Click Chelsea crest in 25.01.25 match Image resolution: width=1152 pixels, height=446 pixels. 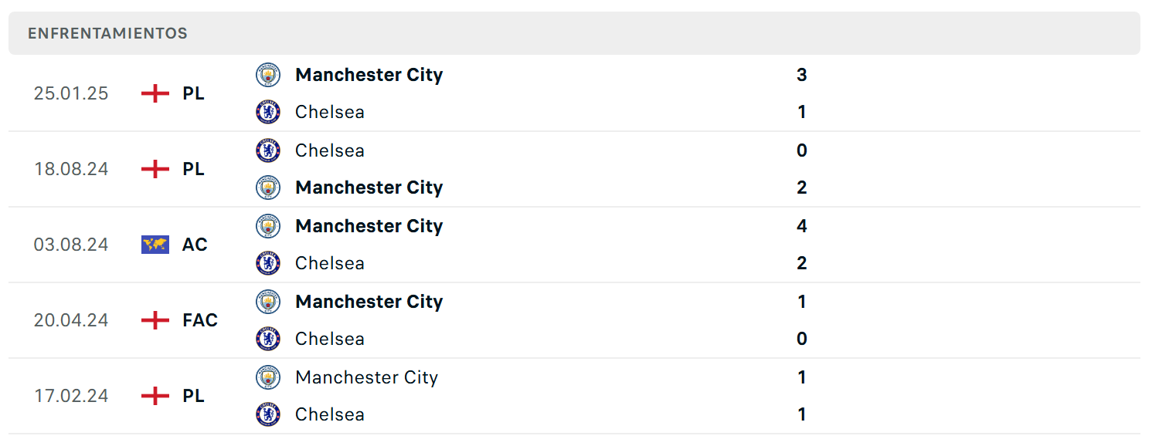coord(268,112)
